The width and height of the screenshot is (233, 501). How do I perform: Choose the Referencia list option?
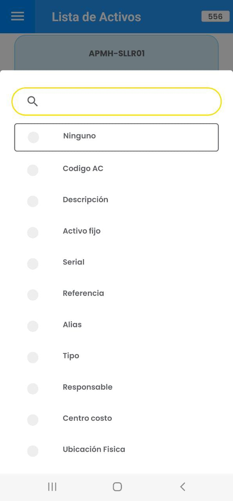116,294
